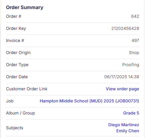This screenshot has height=138, width=145.
Task: Click the Order Type label
Action: [x=17, y=65]
